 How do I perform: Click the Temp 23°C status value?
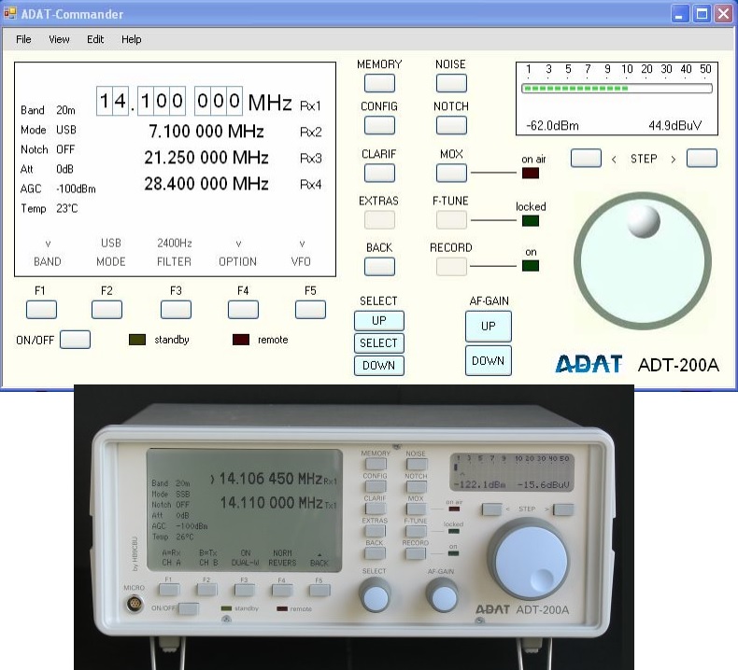tap(67, 208)
